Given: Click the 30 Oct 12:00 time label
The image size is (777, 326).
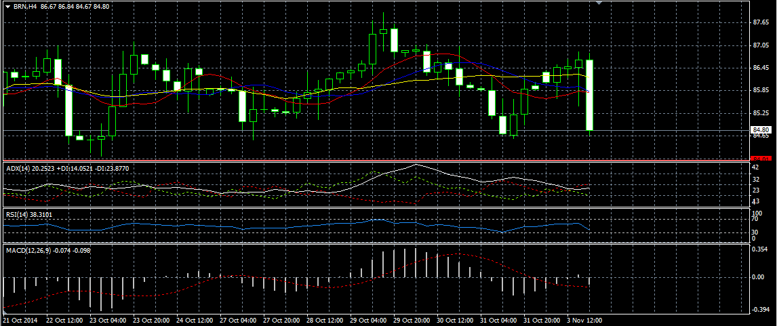Looking at the screenshot, I should pos(456,320).
